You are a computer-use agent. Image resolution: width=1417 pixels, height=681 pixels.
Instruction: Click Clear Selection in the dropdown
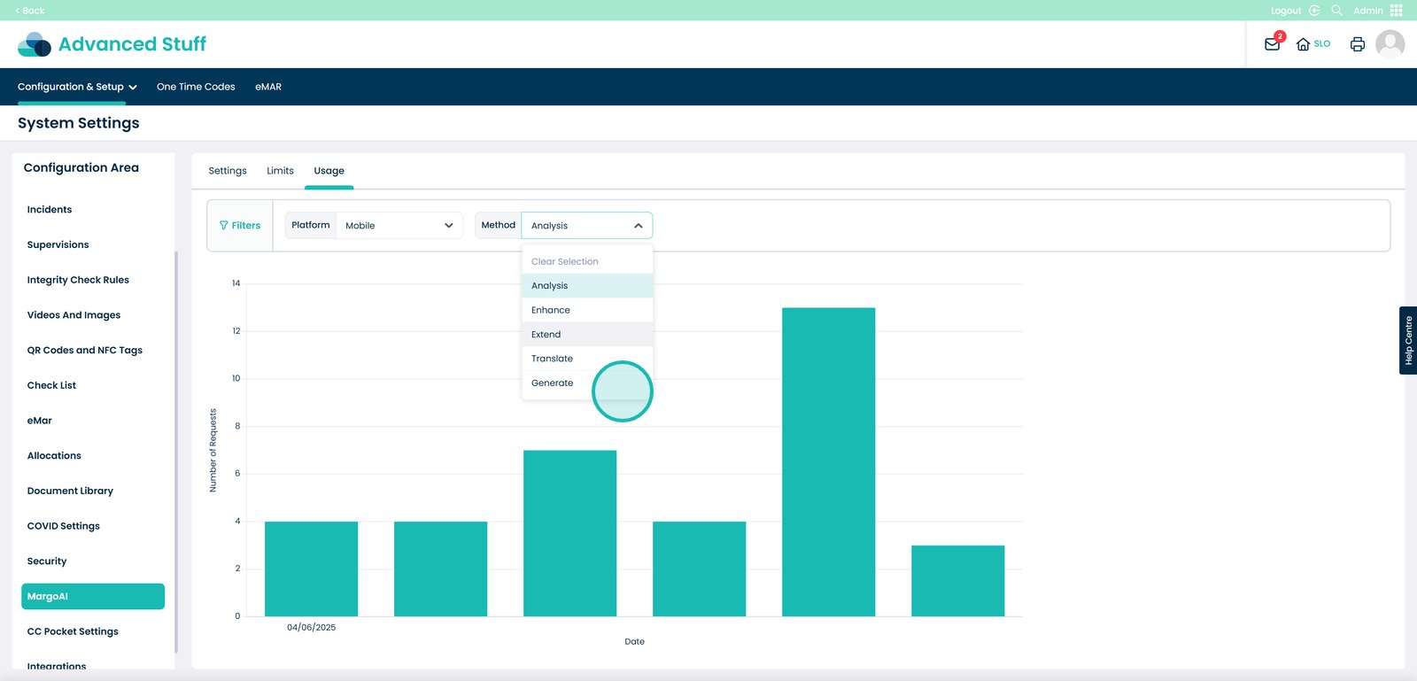point(565,262)
